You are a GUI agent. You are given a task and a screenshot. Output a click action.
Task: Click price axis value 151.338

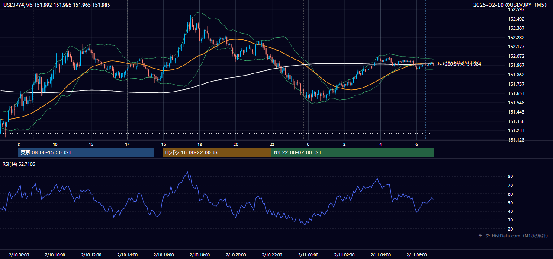(517, 121)
